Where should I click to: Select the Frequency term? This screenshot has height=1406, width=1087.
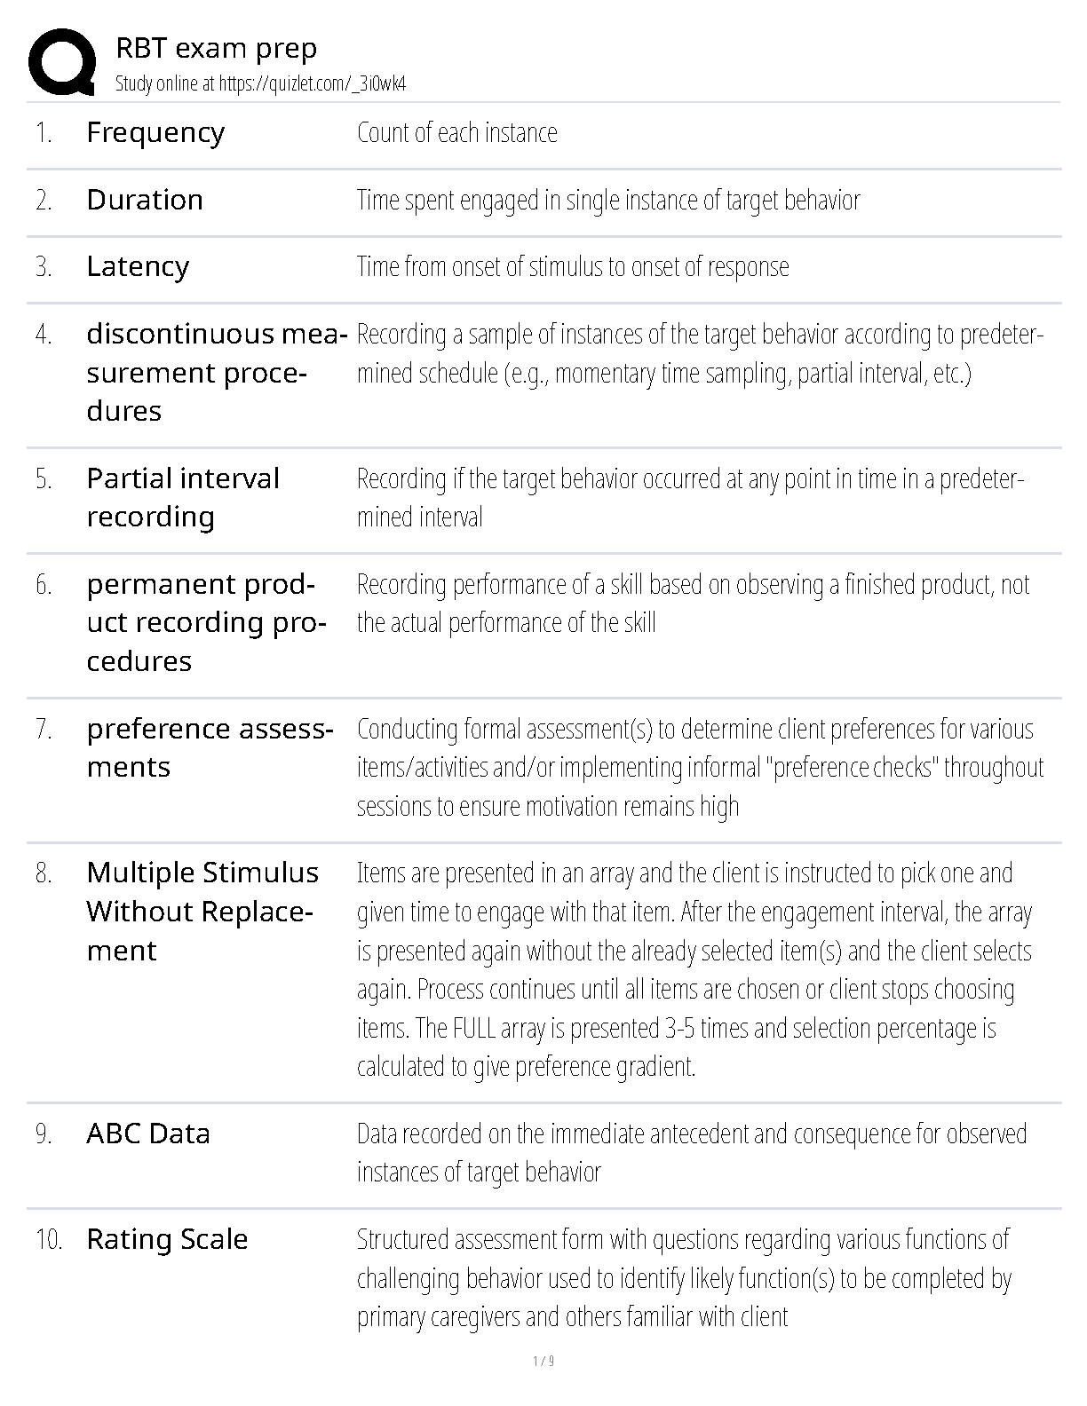(155, 133)
